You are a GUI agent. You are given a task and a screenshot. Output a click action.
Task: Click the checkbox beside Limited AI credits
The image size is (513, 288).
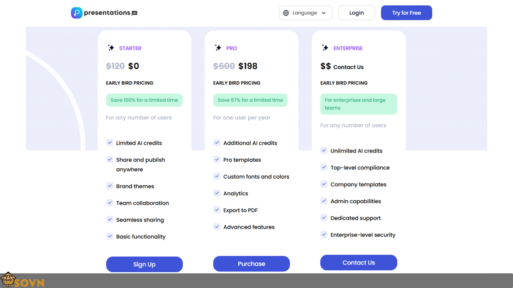(x=110, y=142)
